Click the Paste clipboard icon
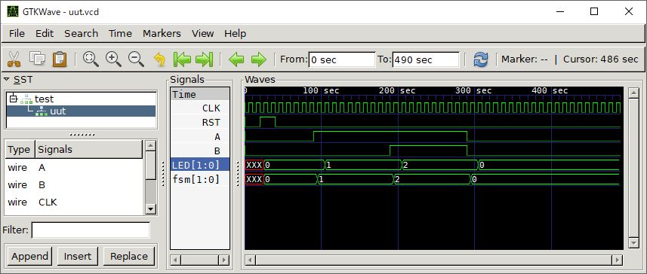 click(x=60, y=59)
